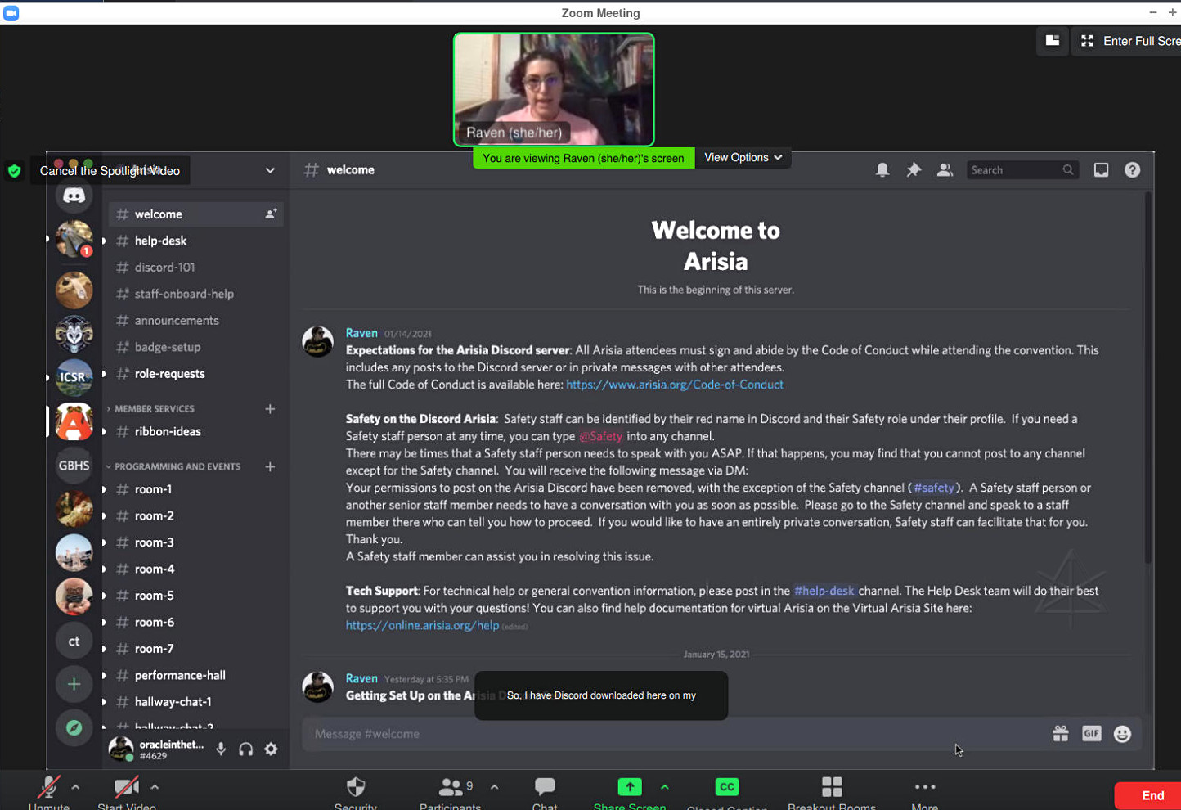Image resolution: width=1181 pixels, height=810 pixels.
Task: Open the help-desk channel
Action: tap(161, 241)
